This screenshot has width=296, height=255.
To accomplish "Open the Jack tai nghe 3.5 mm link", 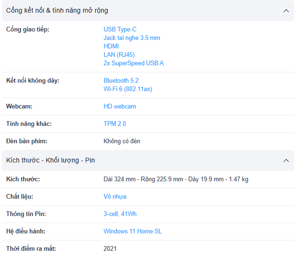I will point(132,38).
